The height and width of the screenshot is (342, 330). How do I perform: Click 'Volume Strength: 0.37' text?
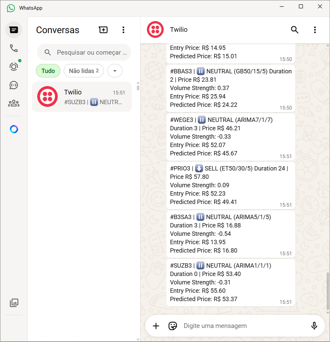point(200,88)
